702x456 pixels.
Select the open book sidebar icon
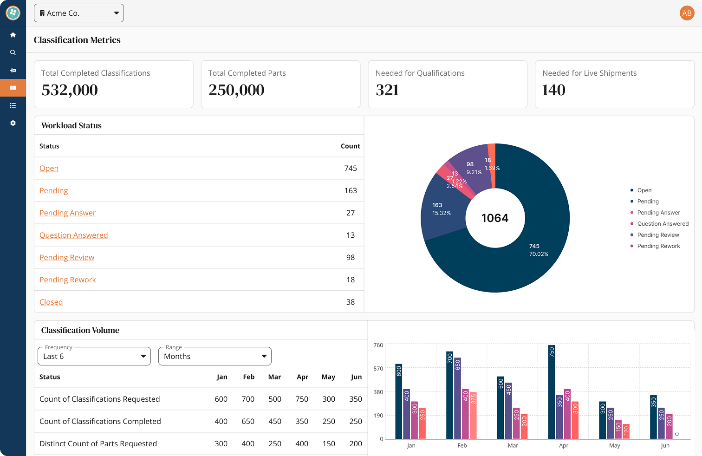pos(13,88)
